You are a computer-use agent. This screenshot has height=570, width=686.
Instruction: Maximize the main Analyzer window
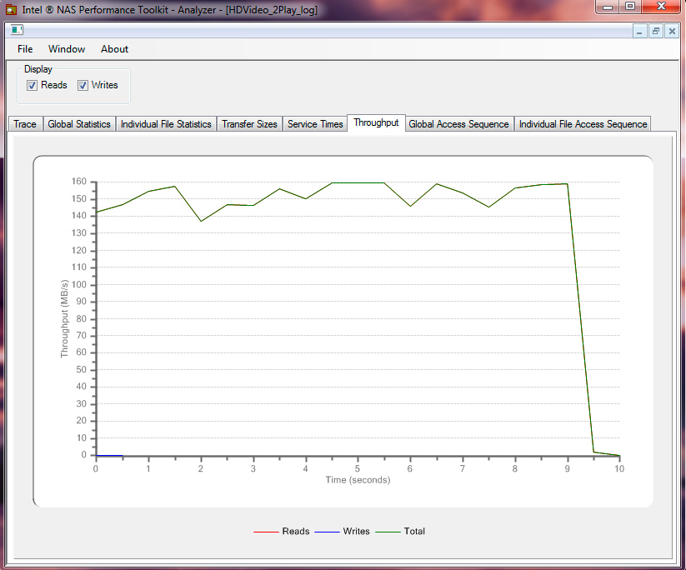click(629, 7)
